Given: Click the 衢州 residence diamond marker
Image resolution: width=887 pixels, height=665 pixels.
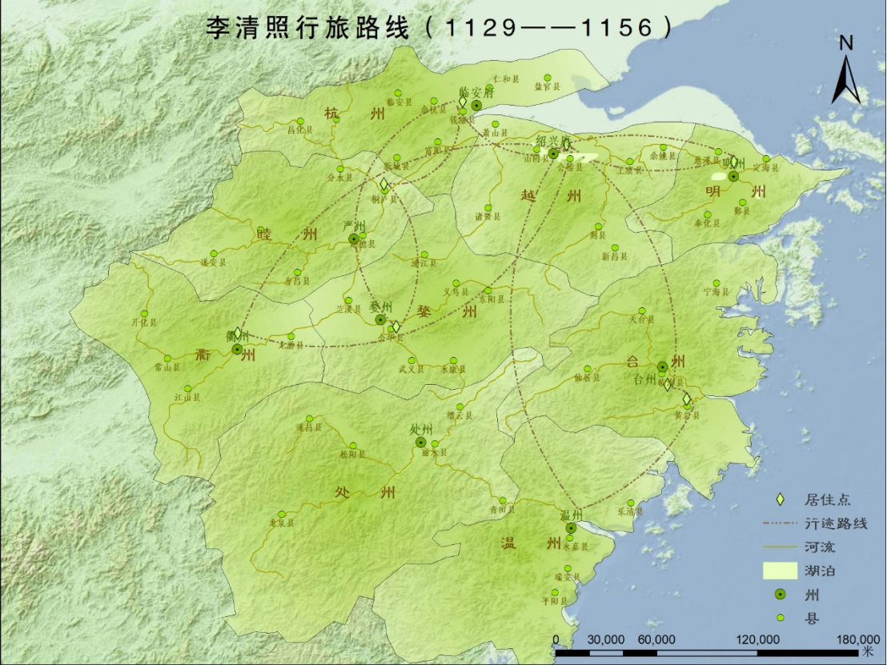Looking at the screenshot, I should (x=238, y=334).
